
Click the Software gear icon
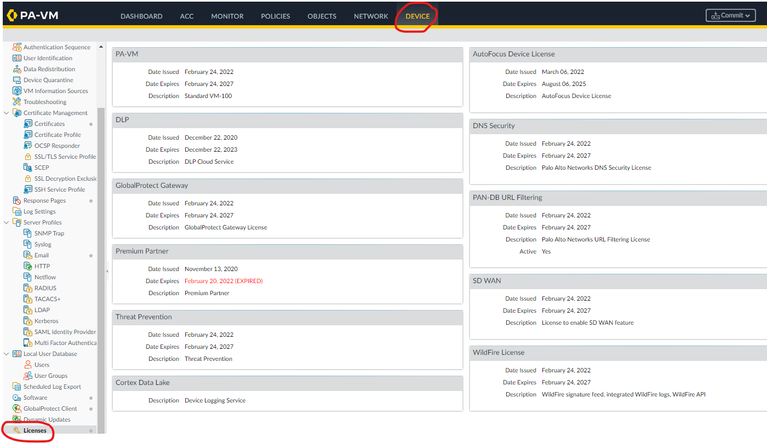pos(17,398)
